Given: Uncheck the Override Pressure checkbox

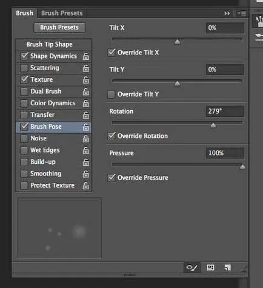Looking at the screenshot, I should pyautogui.click(x=112, y=178).
